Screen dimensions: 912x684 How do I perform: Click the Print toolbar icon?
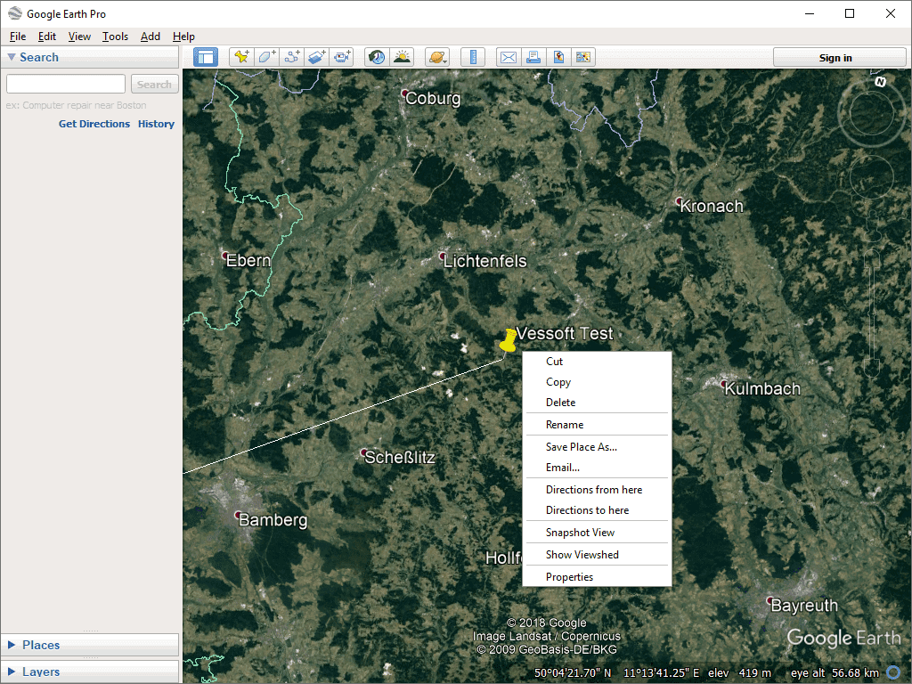533,57
